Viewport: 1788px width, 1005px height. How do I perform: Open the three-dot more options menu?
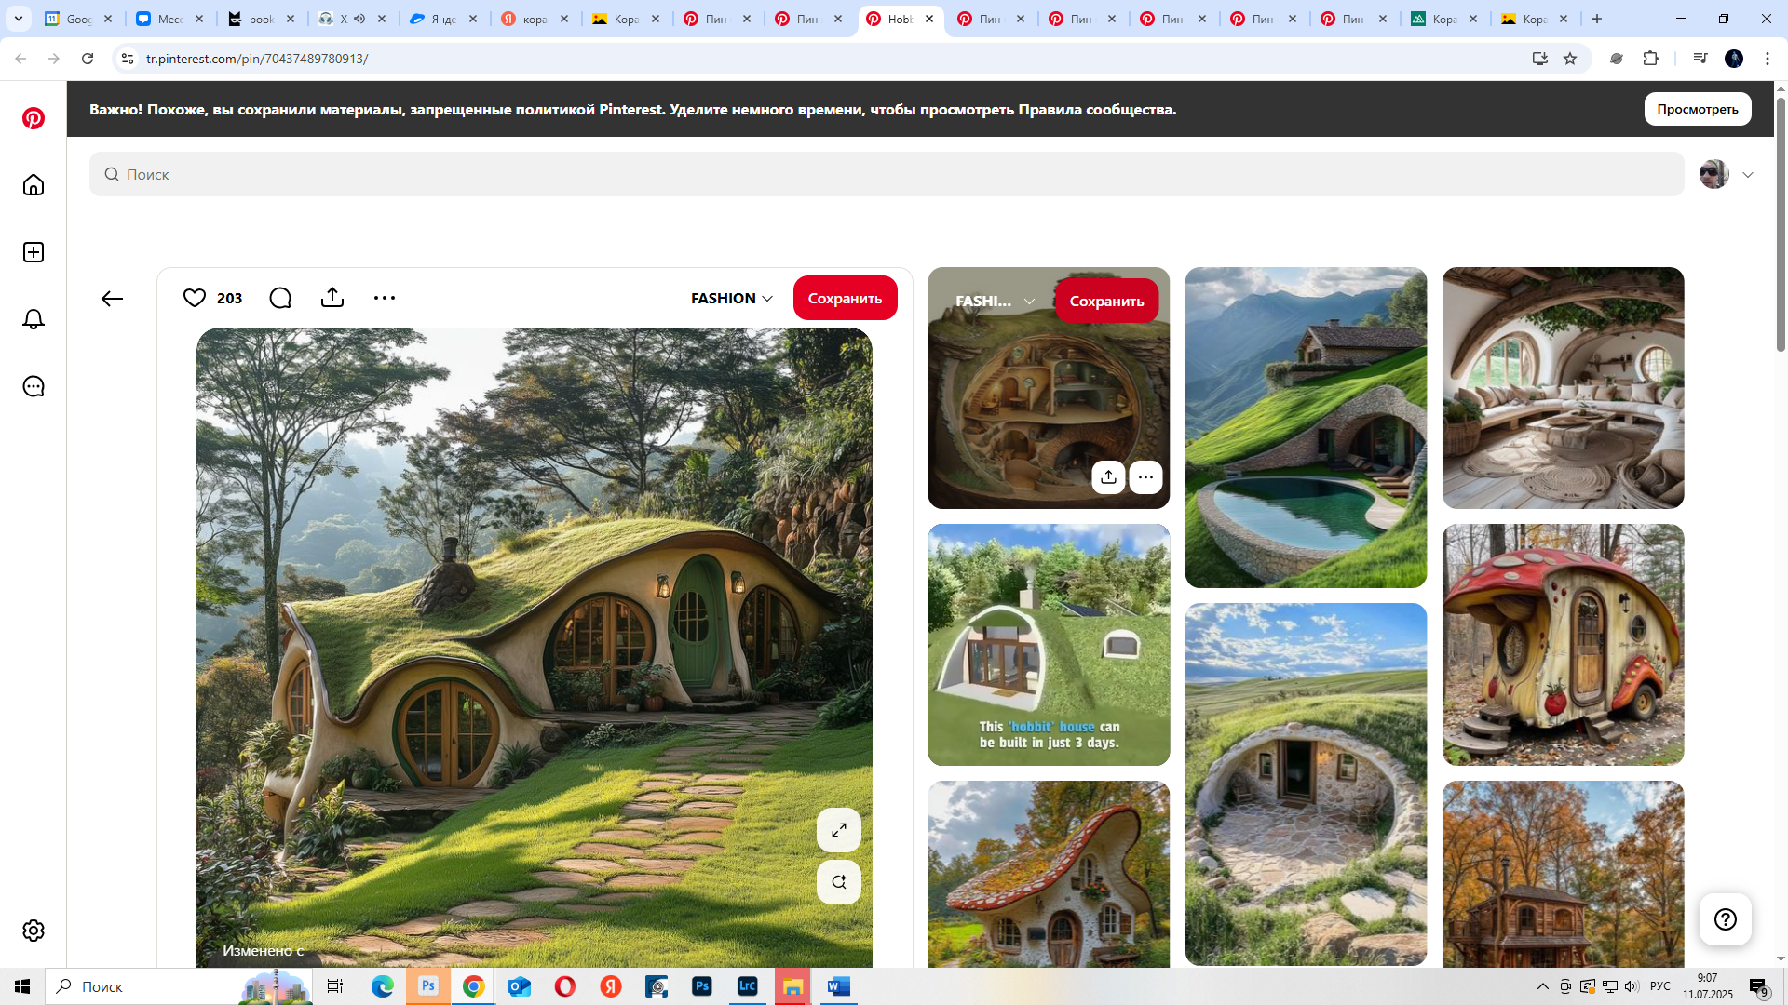coord(385,298)
